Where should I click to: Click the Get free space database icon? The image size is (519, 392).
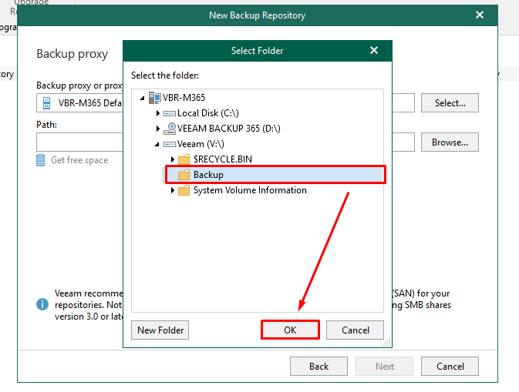tap(40, 160)
